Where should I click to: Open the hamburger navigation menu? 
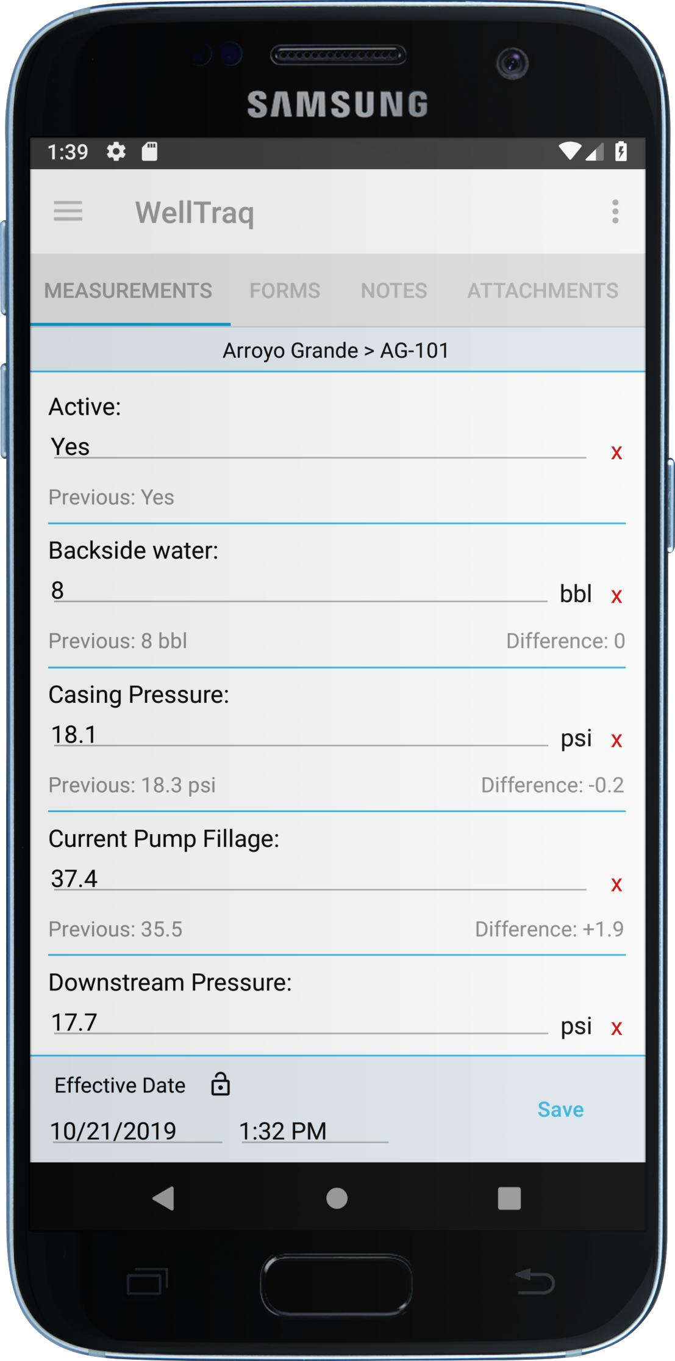click(x=68, y=212)
